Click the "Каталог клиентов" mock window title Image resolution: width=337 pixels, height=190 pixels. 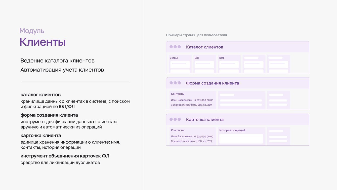[x=205, y=47]
